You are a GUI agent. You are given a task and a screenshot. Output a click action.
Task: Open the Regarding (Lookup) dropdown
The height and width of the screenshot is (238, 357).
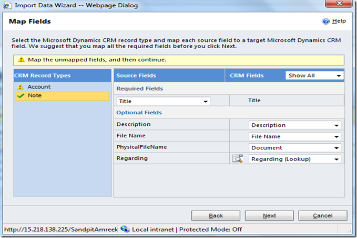click(x=294, y=159)
